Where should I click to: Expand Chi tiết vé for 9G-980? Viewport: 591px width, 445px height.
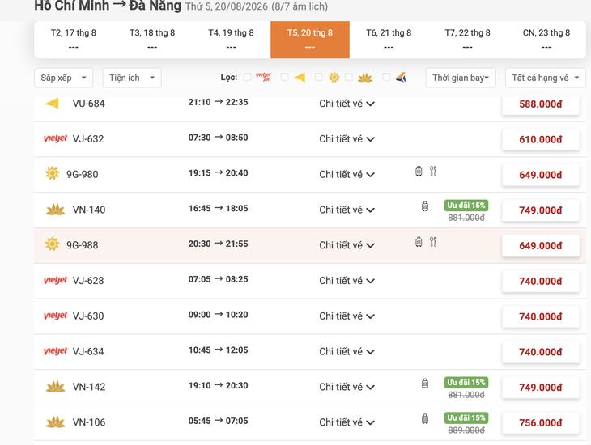347,175
